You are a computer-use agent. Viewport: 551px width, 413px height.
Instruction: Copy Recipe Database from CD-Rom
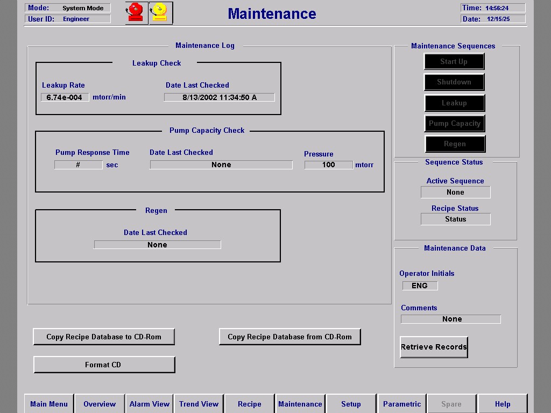tap(289, 337)
